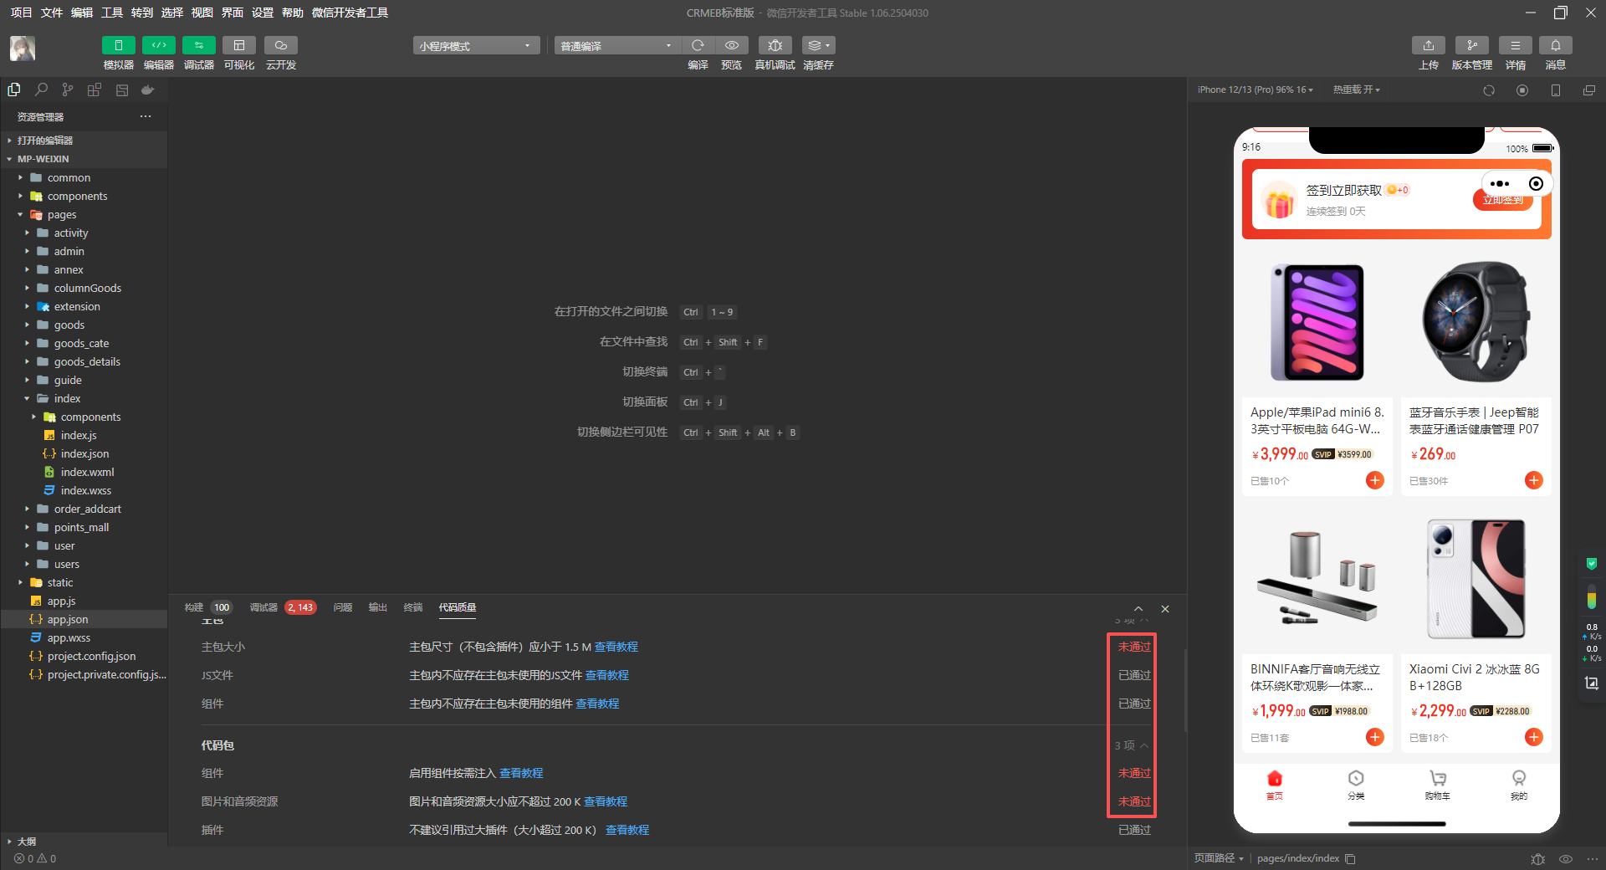
Task: Open project Details icon
Action: [x=1516, y=45]
